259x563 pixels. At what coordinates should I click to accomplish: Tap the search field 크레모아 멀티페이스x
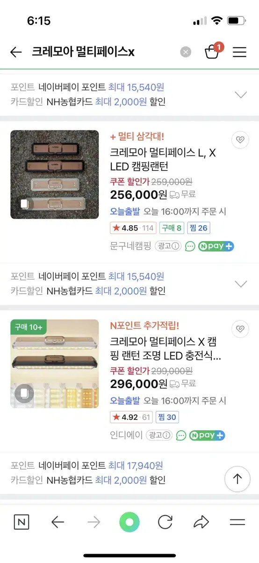click(103, 52)
